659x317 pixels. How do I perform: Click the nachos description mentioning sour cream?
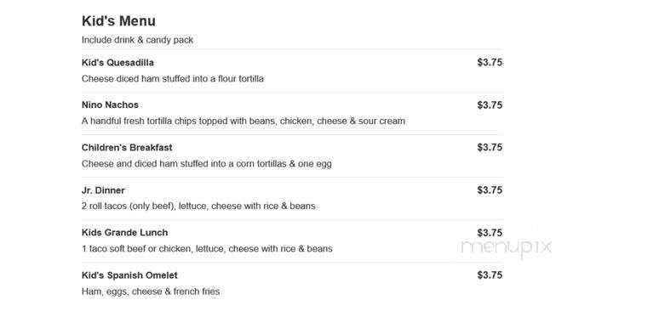click(x=244, y=122)
